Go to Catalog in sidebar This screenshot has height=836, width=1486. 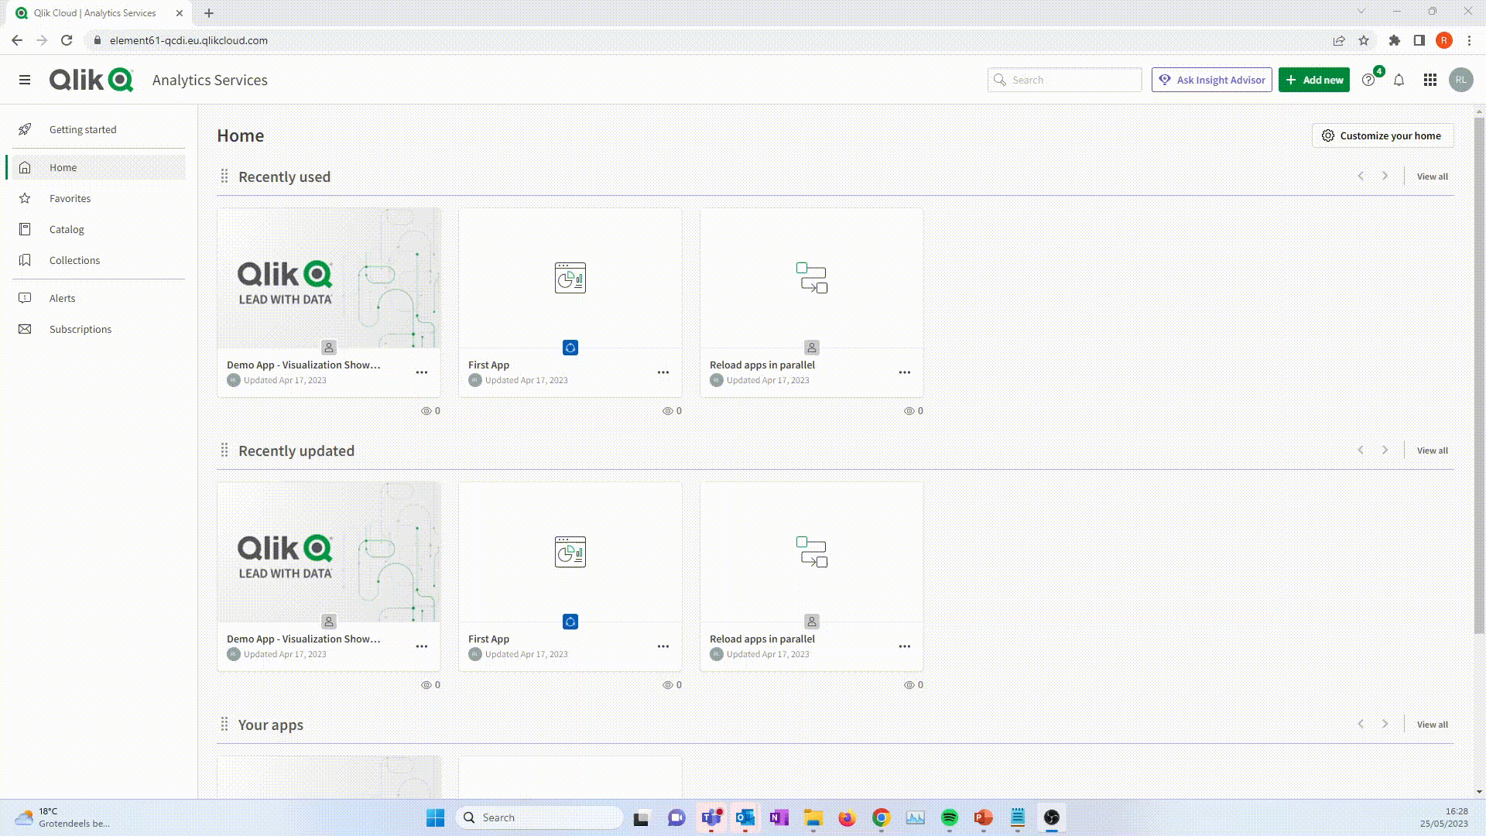pos(67,229)
